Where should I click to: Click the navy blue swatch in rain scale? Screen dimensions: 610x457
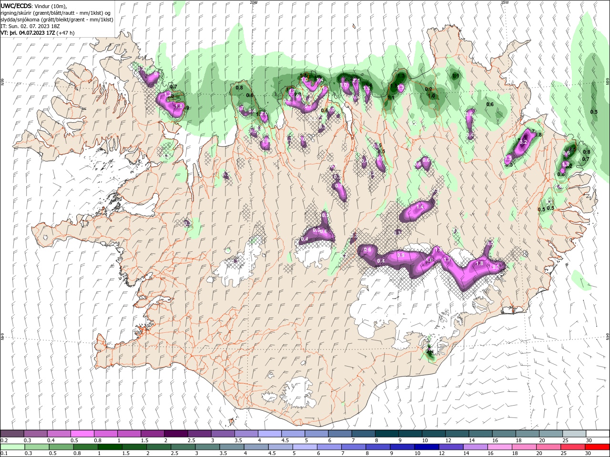click(426, 447)
